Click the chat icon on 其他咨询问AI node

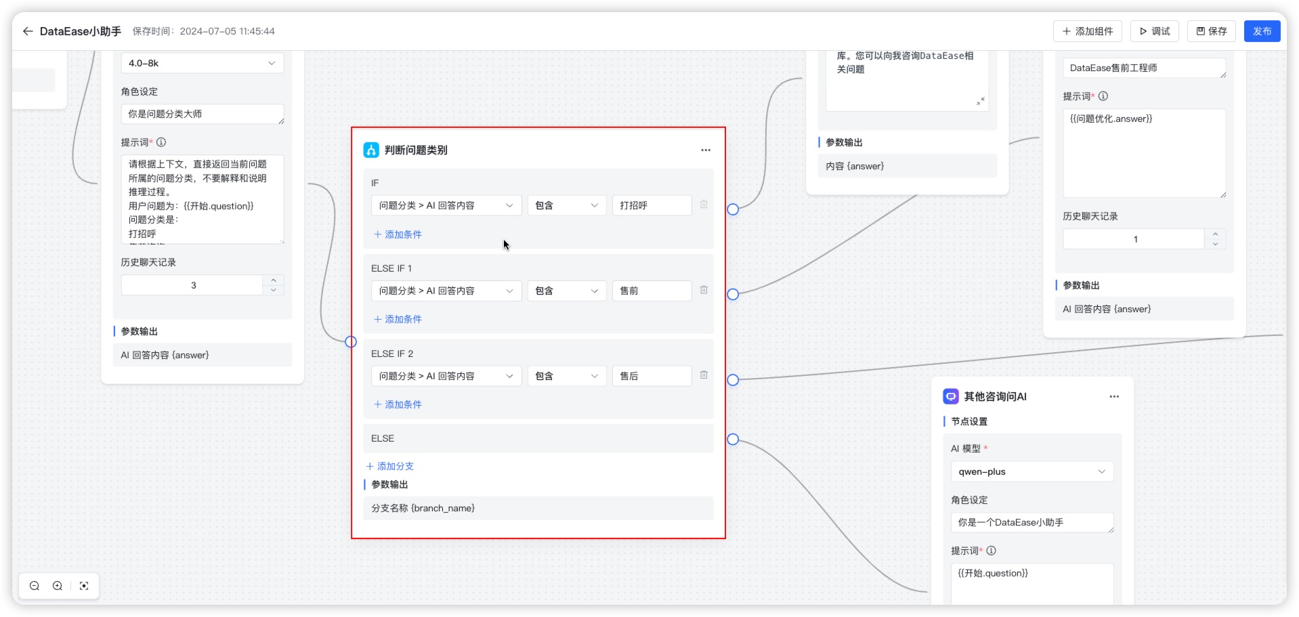[950, 396]
